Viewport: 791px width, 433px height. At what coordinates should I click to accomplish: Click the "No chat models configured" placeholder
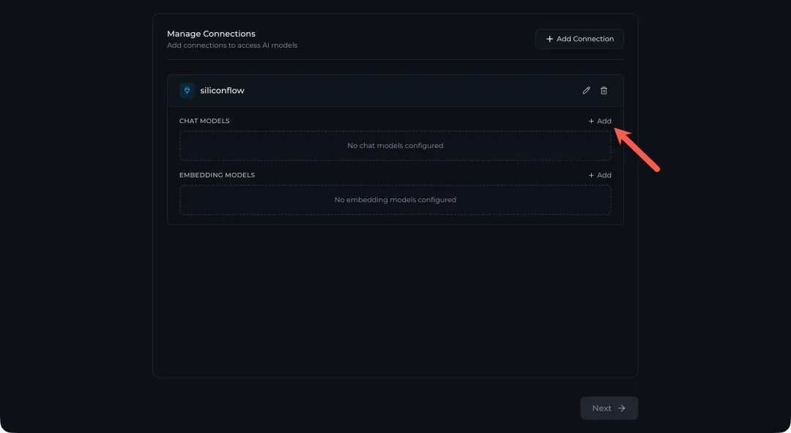[395, 146]
